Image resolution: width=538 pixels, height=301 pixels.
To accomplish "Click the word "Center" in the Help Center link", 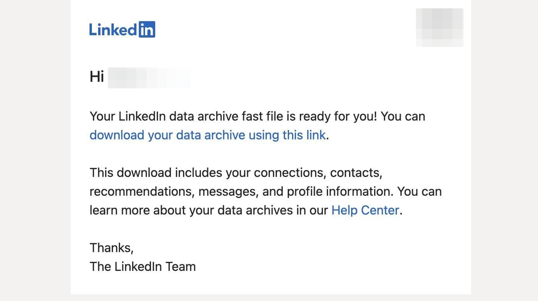I will [380, 210].
